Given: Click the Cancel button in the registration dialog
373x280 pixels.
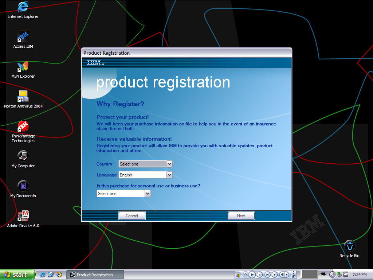Looking at the screenshot, I should click(x=132, y=216).
